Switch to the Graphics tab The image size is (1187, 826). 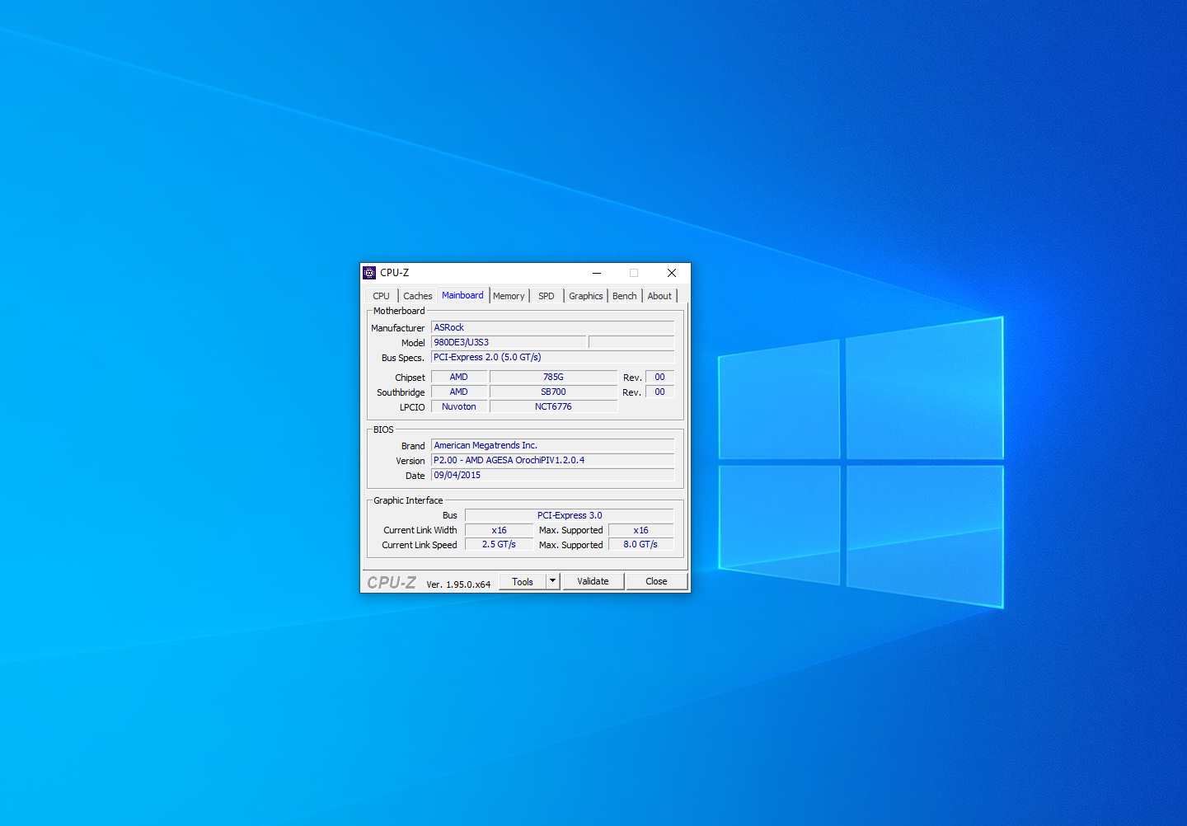click(x=585, y=296)
